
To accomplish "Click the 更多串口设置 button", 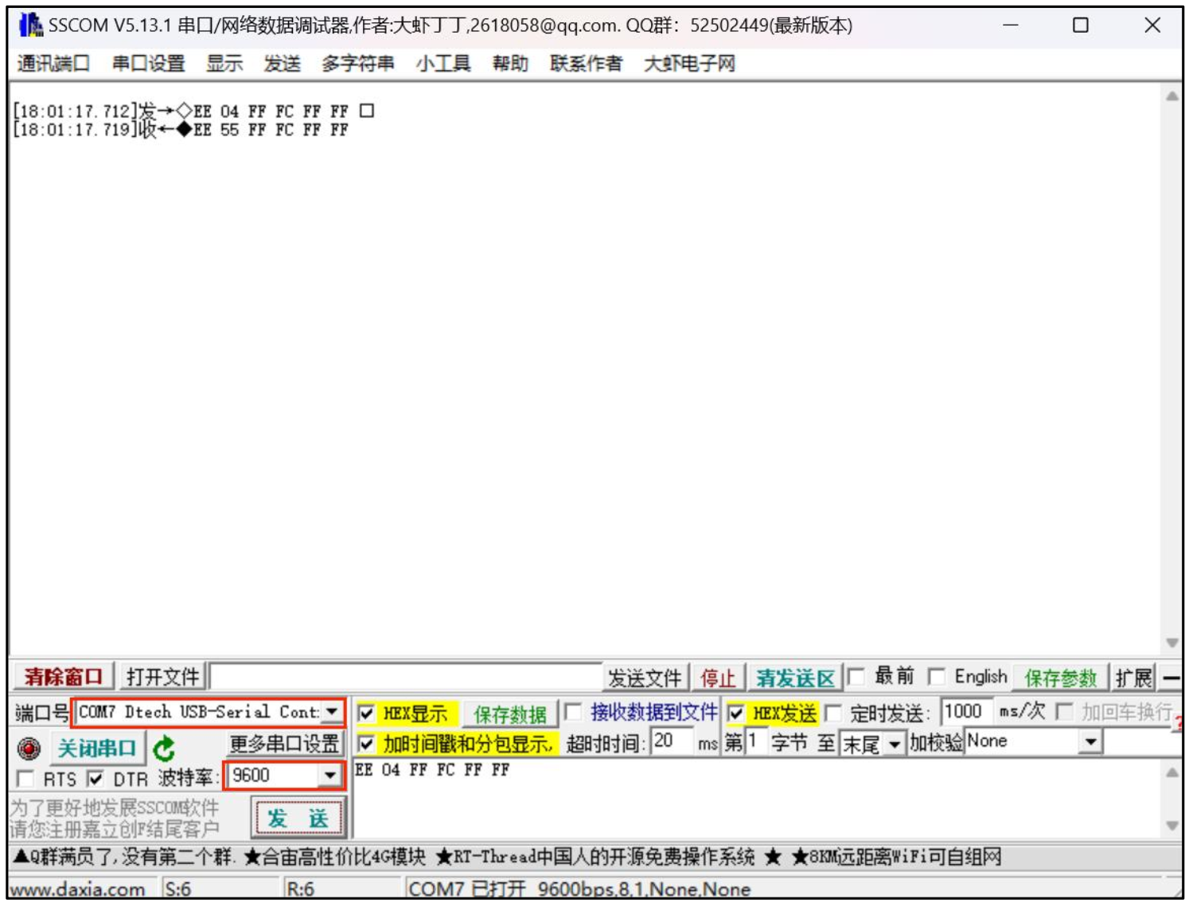I will coord(284,744).
